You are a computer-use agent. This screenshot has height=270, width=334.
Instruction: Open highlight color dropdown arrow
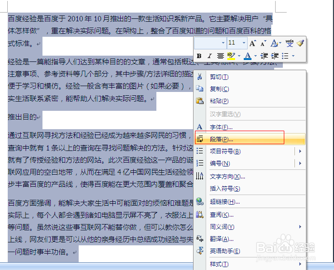[x=239, y=56]
